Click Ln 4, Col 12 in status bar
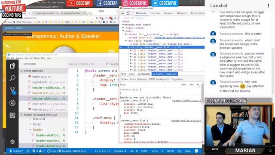 (102, 151)
